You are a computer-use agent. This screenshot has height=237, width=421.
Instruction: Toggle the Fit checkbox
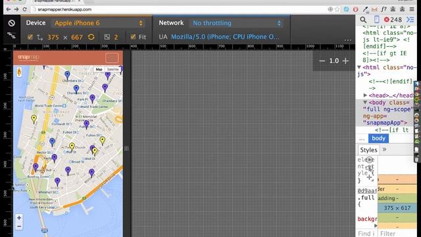[133, 37]
